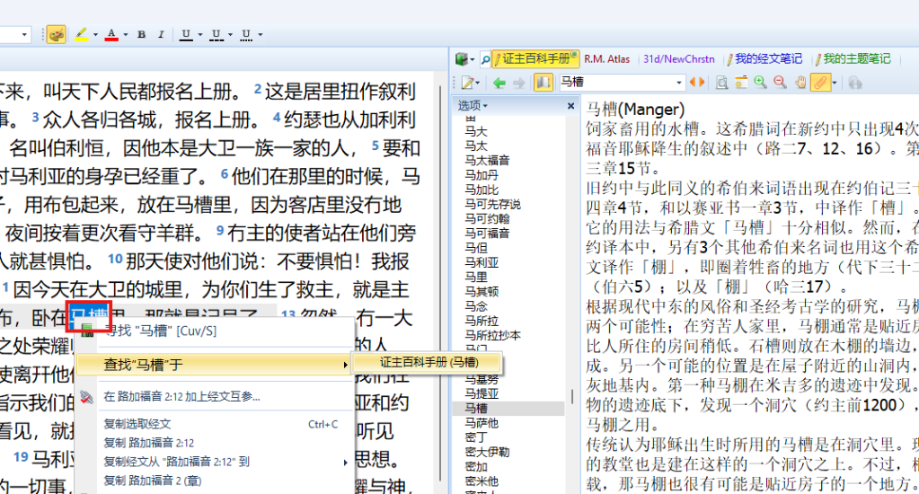This screenshot has width=919, height=494.
Task: Click the paint palette formatting icon
Action: pos(57,35)
